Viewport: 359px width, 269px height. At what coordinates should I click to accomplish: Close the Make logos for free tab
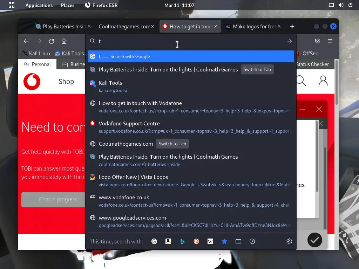[x=279, y=26]
